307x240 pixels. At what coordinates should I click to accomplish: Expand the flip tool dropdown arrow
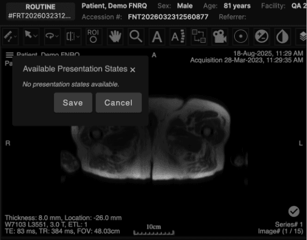pyautogui.click(x=78, y=36)
